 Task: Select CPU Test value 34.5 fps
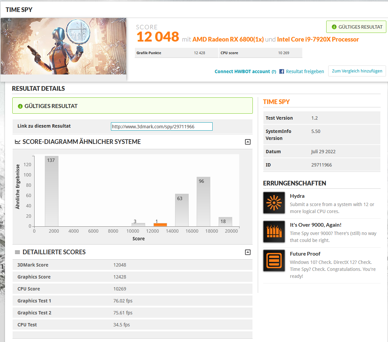pos(122,325)
